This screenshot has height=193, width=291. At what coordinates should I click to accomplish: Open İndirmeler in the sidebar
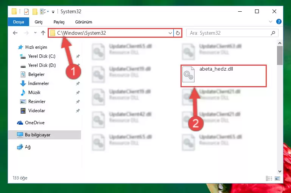tap(39, 83)
